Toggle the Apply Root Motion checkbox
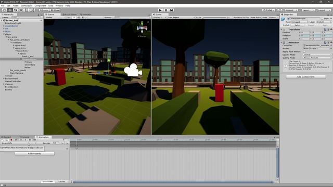 point(304,51)
